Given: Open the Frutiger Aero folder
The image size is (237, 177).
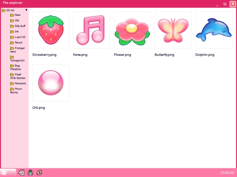Looking at the screenshot, I should 18,50.
